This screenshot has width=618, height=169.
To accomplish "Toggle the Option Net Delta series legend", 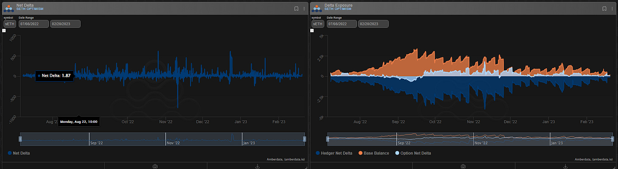I will click(413, 153).
